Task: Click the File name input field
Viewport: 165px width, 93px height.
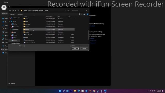Action: 47,46
